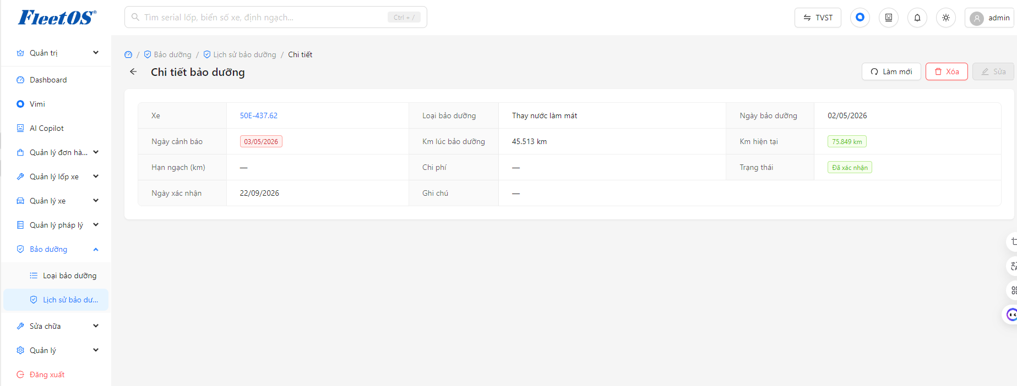
Task: Open AI Copilot menu item
Action: pyautogui.click(x=56, y=128)
